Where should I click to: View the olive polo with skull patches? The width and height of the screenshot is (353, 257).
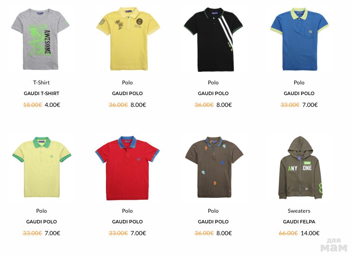214,167
